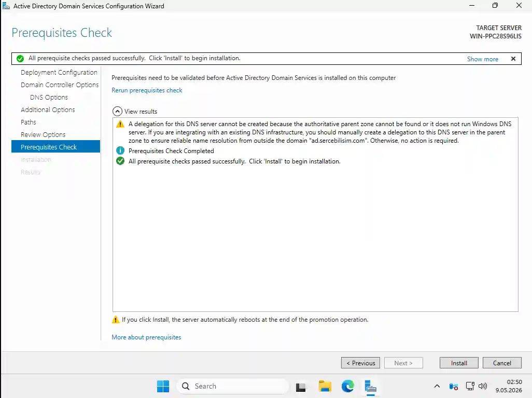Open the Windows Start menu

163,386
